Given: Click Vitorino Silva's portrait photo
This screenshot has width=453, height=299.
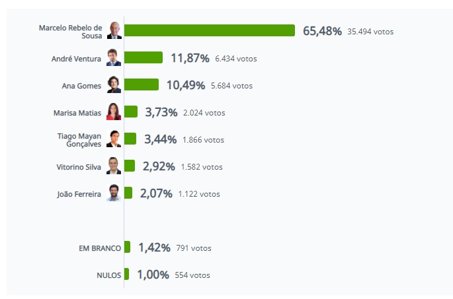Looking at the screenshot, I should 114,166.
